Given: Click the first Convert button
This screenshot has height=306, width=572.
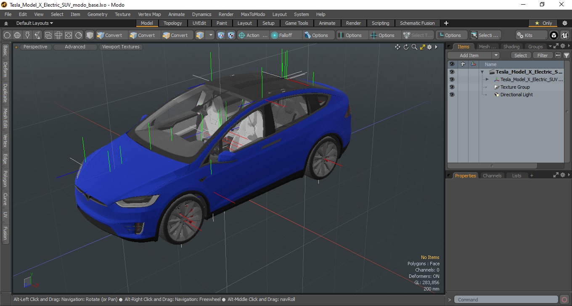Looking at the screenshot, I should (x=110, y=35).
